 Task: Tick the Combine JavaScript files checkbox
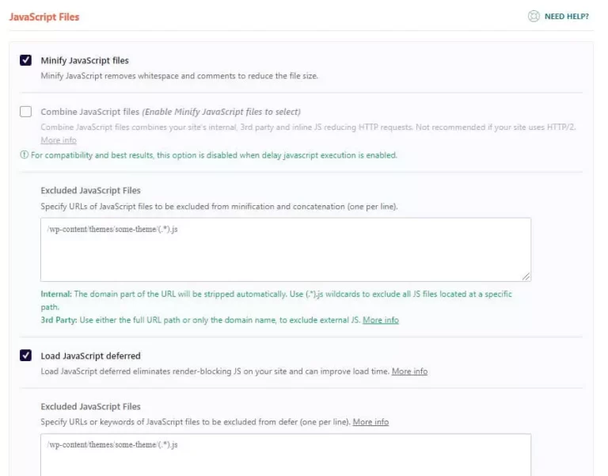pos(25,112)
